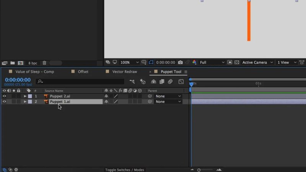This screenshot has width=306, height=172.
Task: Open the 100% magnification dropdown
Action: click(x=129, y=62)
